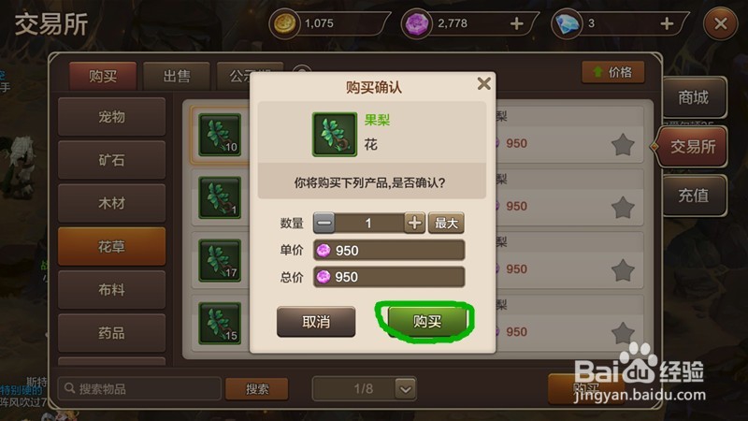
Task: Increase purchase quantity with plus button
Action: click(414, 223)
